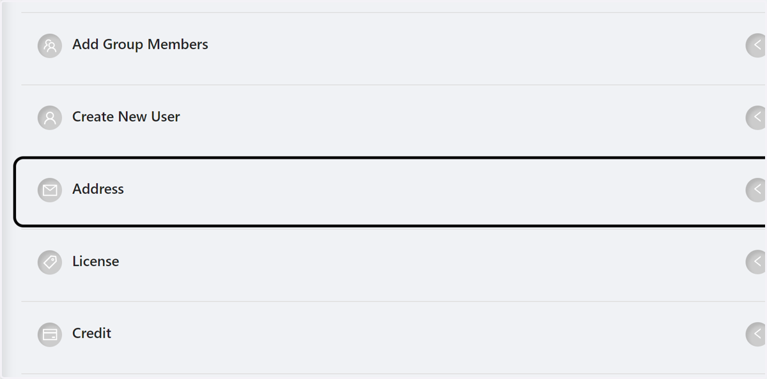Screen dimensions: 767x379
Task: Expand the License section chevron
Action: pyautogui.click(x=757, y=262)
